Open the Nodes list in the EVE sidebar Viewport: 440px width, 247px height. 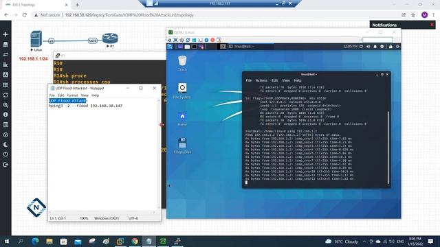click(5, 44)
